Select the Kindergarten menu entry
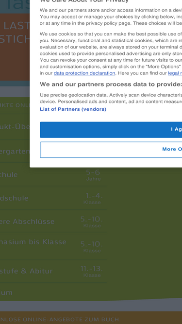Viewport: 182px width, 324px height. point(15,151)
